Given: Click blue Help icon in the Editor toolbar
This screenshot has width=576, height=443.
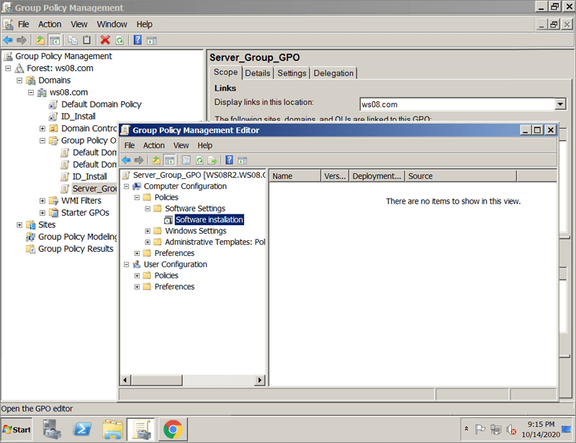Looking at the screenshot, I should point(229,160).
